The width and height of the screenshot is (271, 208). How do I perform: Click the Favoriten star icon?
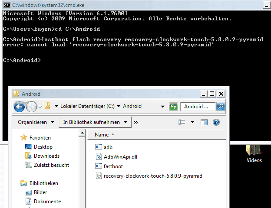[24, 137]
